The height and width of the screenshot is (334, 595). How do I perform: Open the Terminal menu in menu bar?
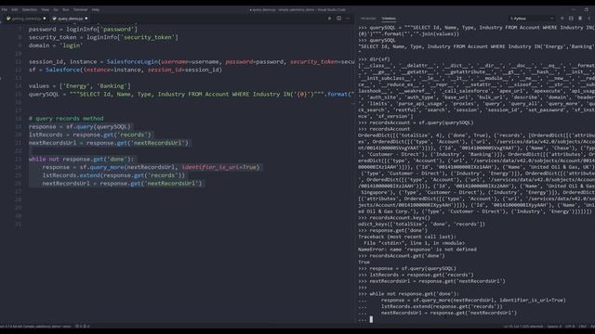click(80, 9)
